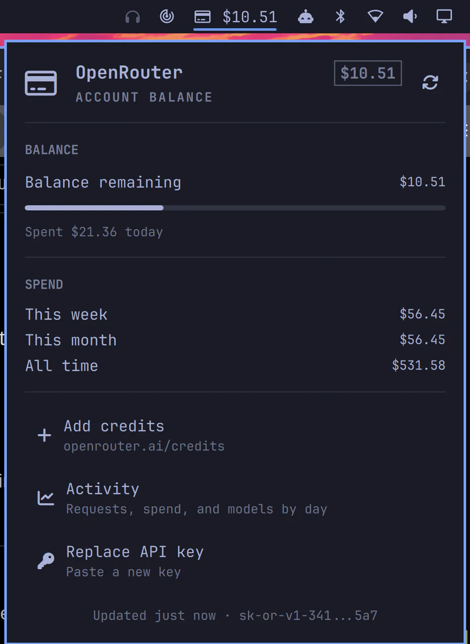Screen dimensions: 470x644
Task: Open the Wi-Fi network icon
Action: pyautogui.click(x=376, y=17)
